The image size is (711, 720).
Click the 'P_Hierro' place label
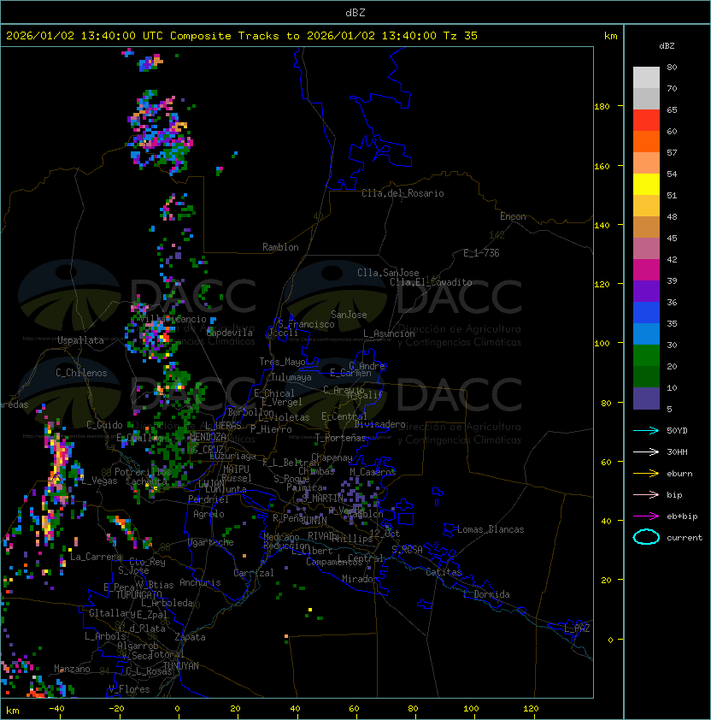pos(271,429)
